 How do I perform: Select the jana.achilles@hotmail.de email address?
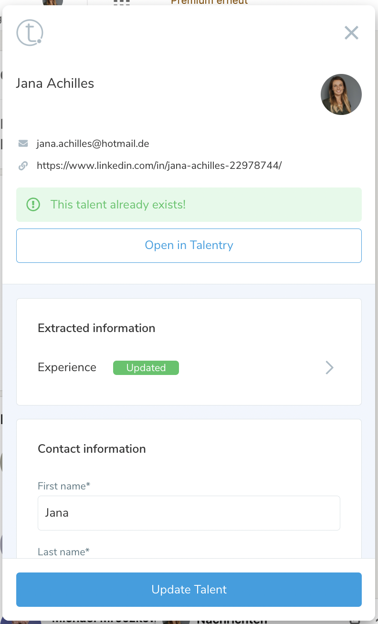coord(93,144)
